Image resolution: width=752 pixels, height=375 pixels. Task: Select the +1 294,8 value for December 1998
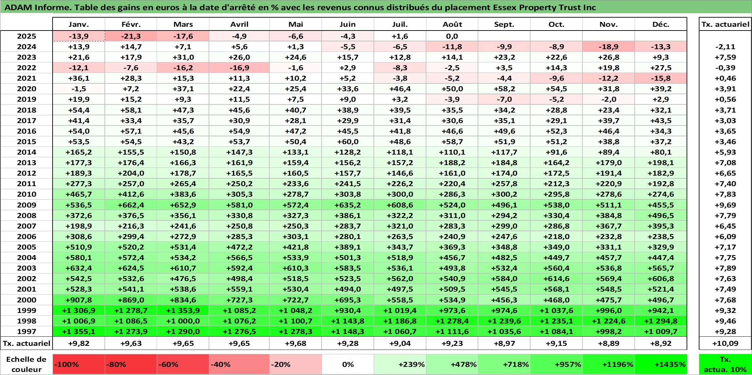(x=661, y=321)
